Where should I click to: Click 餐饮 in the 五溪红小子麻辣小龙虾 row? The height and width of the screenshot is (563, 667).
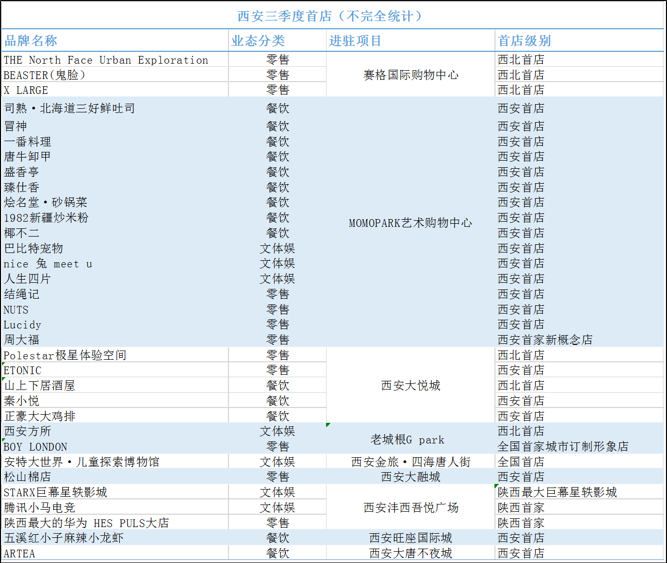277,538
